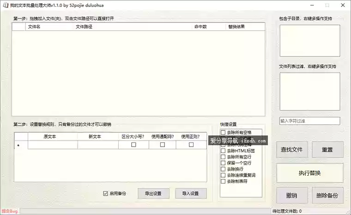
Task: Check 区分大小写 box in rule row
Action: [x=133, y=145]
